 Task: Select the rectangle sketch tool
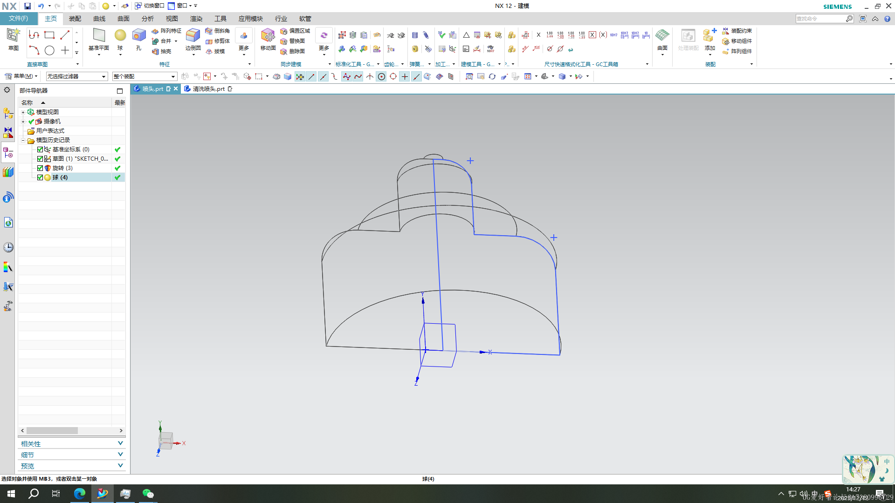coord(49,35)
